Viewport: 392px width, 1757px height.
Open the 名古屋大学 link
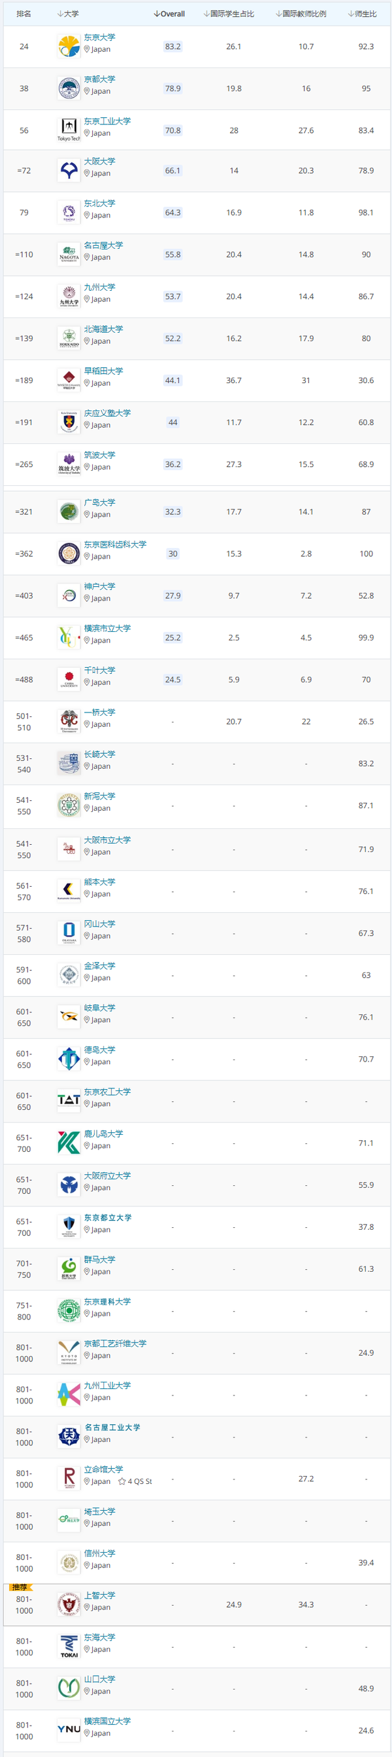(x=103, y=246)
